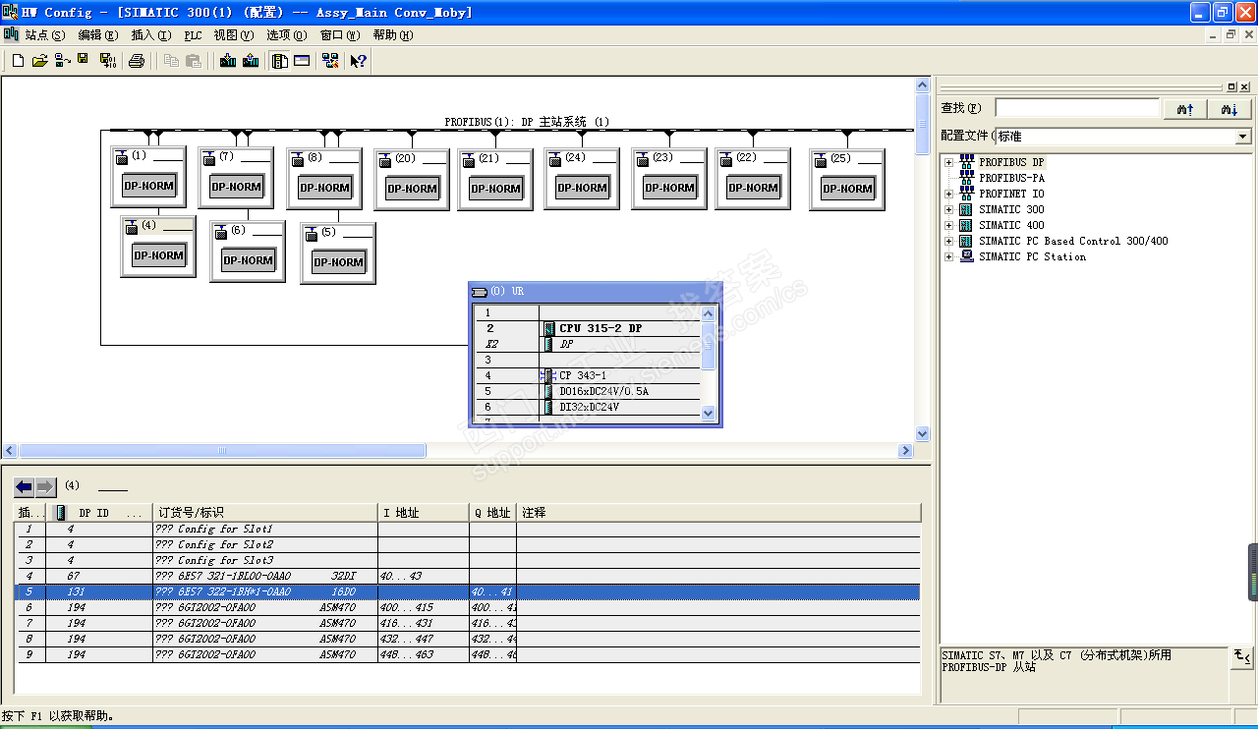1258x729 pixels.
Task: Select DP slave station (5) DP-NORM
Action: tap(338, 253)
